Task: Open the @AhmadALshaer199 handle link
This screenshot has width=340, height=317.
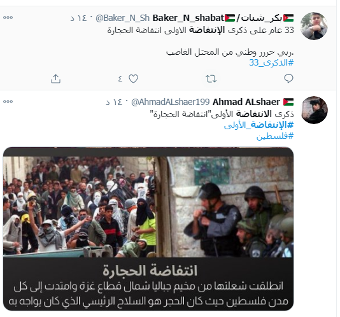Action: (171, 102)
